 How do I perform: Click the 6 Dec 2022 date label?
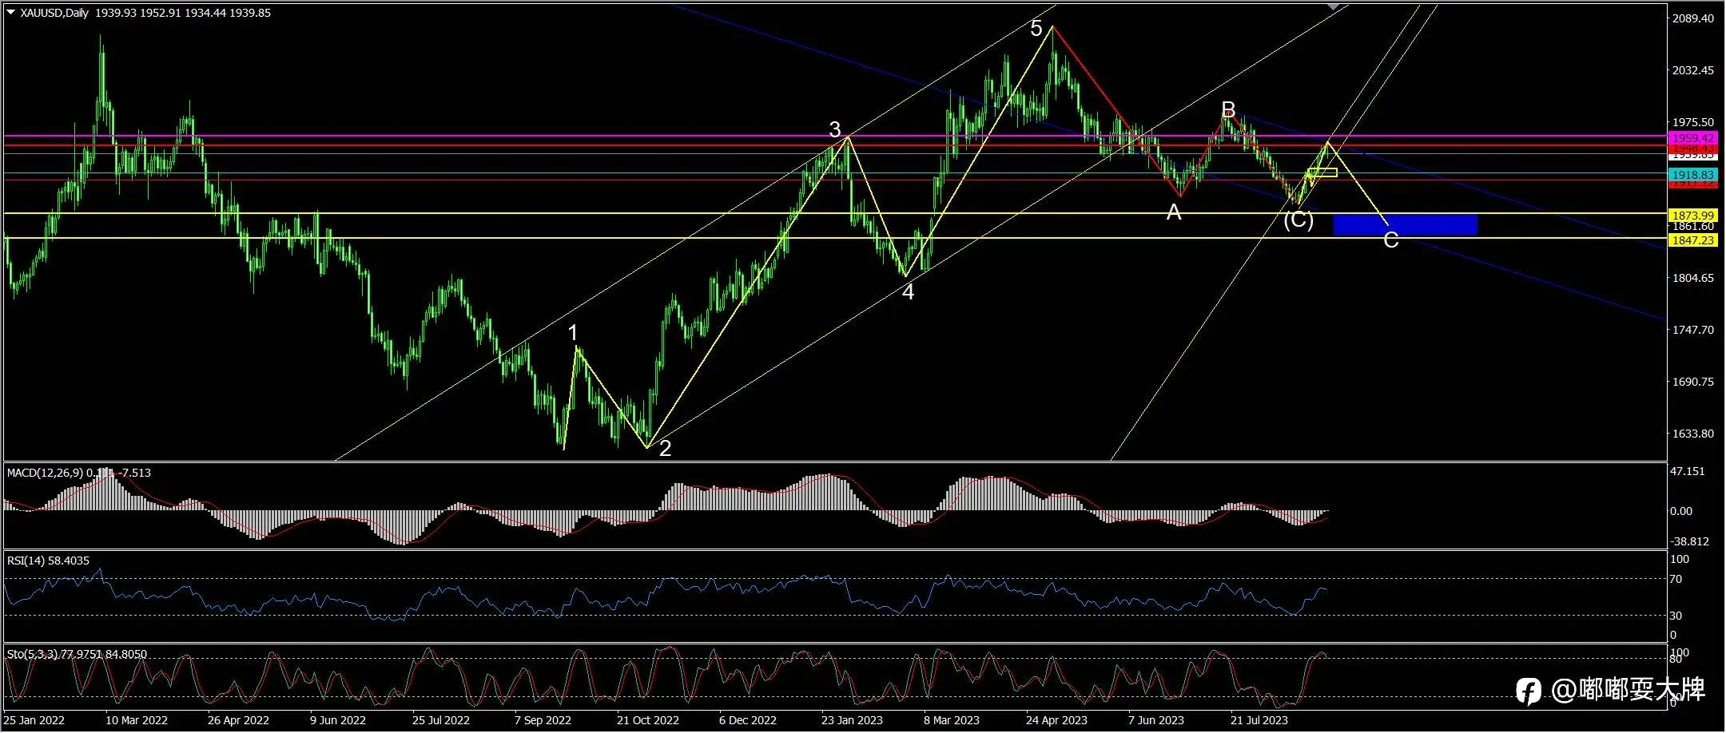click(747, 720)
